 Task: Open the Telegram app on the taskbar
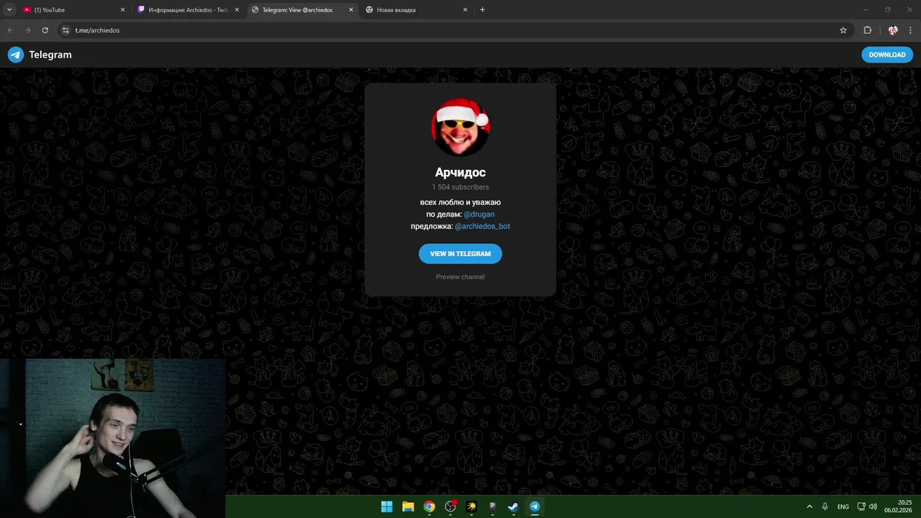535,506
